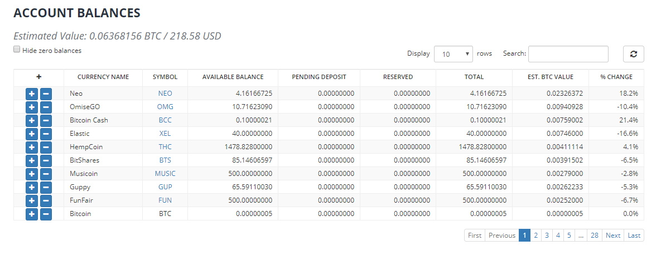Open the THC symbol link

coord(165,147)
